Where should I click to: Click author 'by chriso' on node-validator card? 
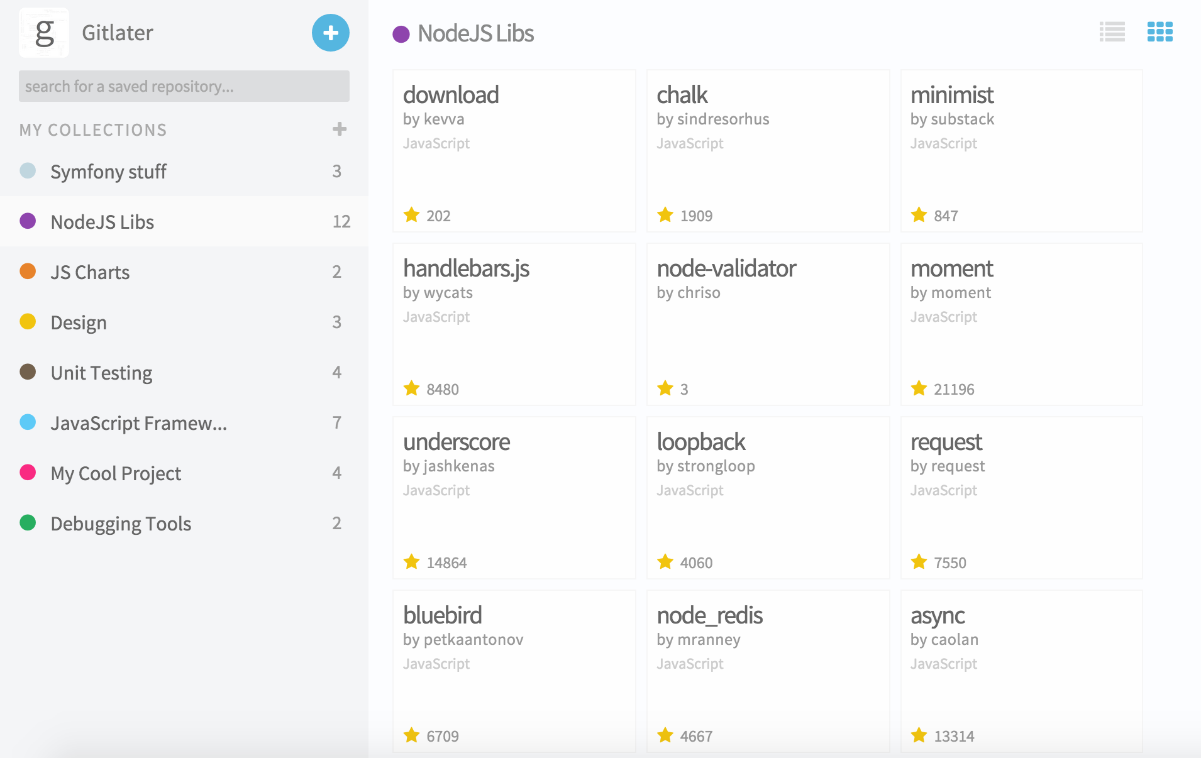[689, 293]
